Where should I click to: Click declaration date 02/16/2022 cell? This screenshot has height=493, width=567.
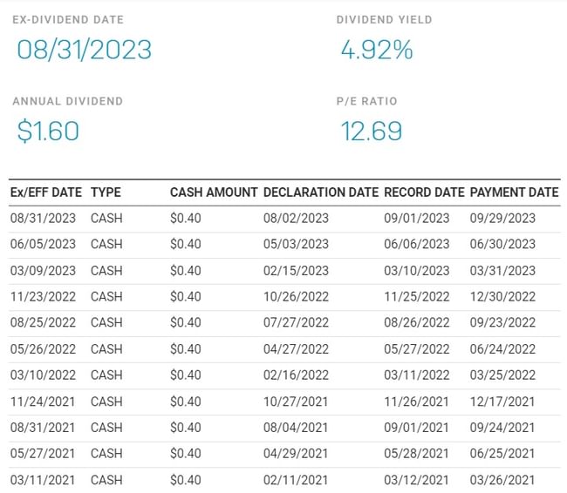(296, 375)
